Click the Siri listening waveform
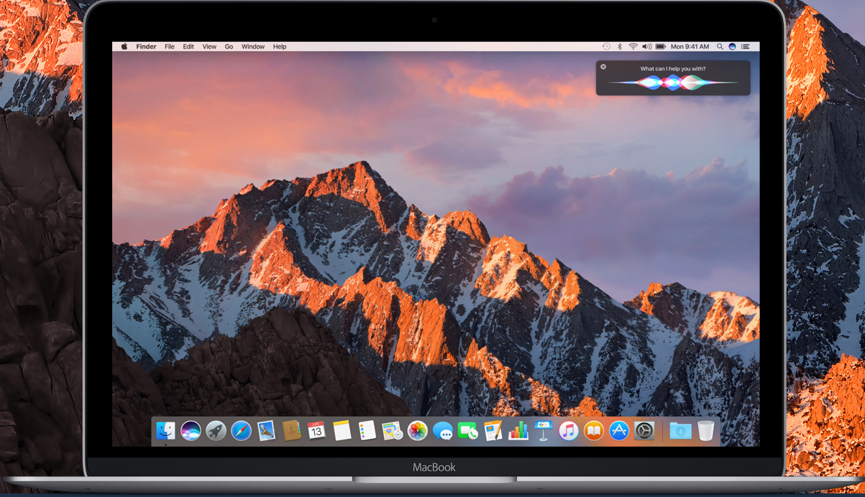 (672, 83)
